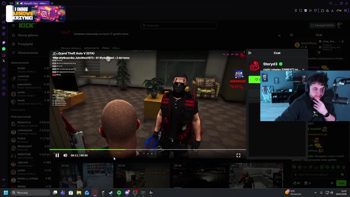Share the channel via share icon
The image size is (350, 197).
(x=279, y=35)
